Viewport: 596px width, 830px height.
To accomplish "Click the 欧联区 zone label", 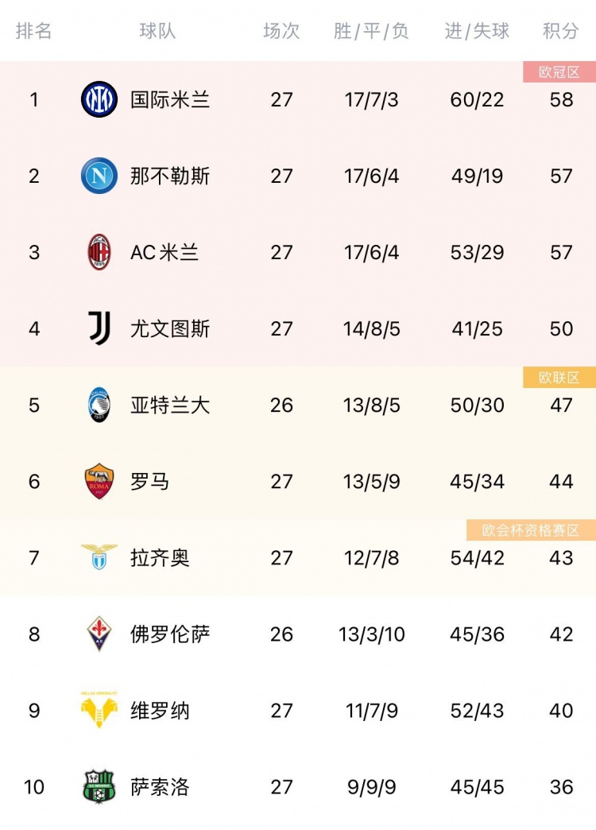I will (559, 378).
